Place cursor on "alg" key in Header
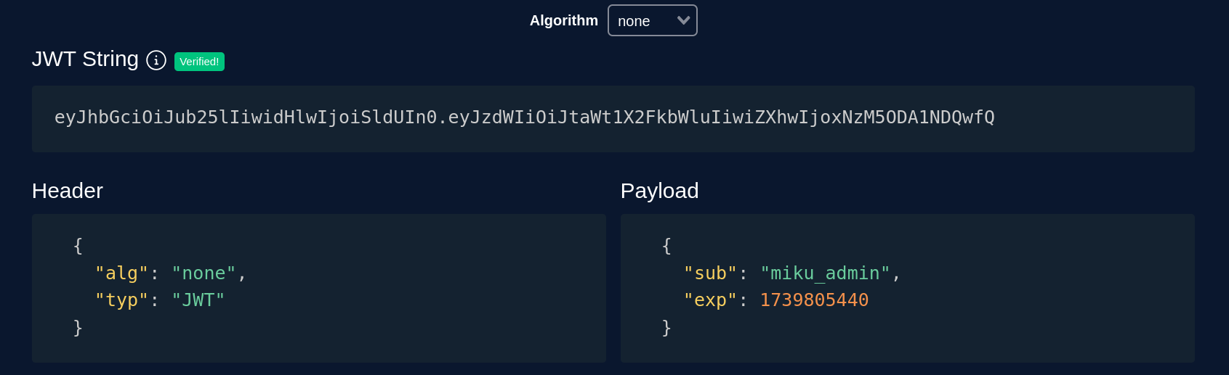 coord(121,273)
